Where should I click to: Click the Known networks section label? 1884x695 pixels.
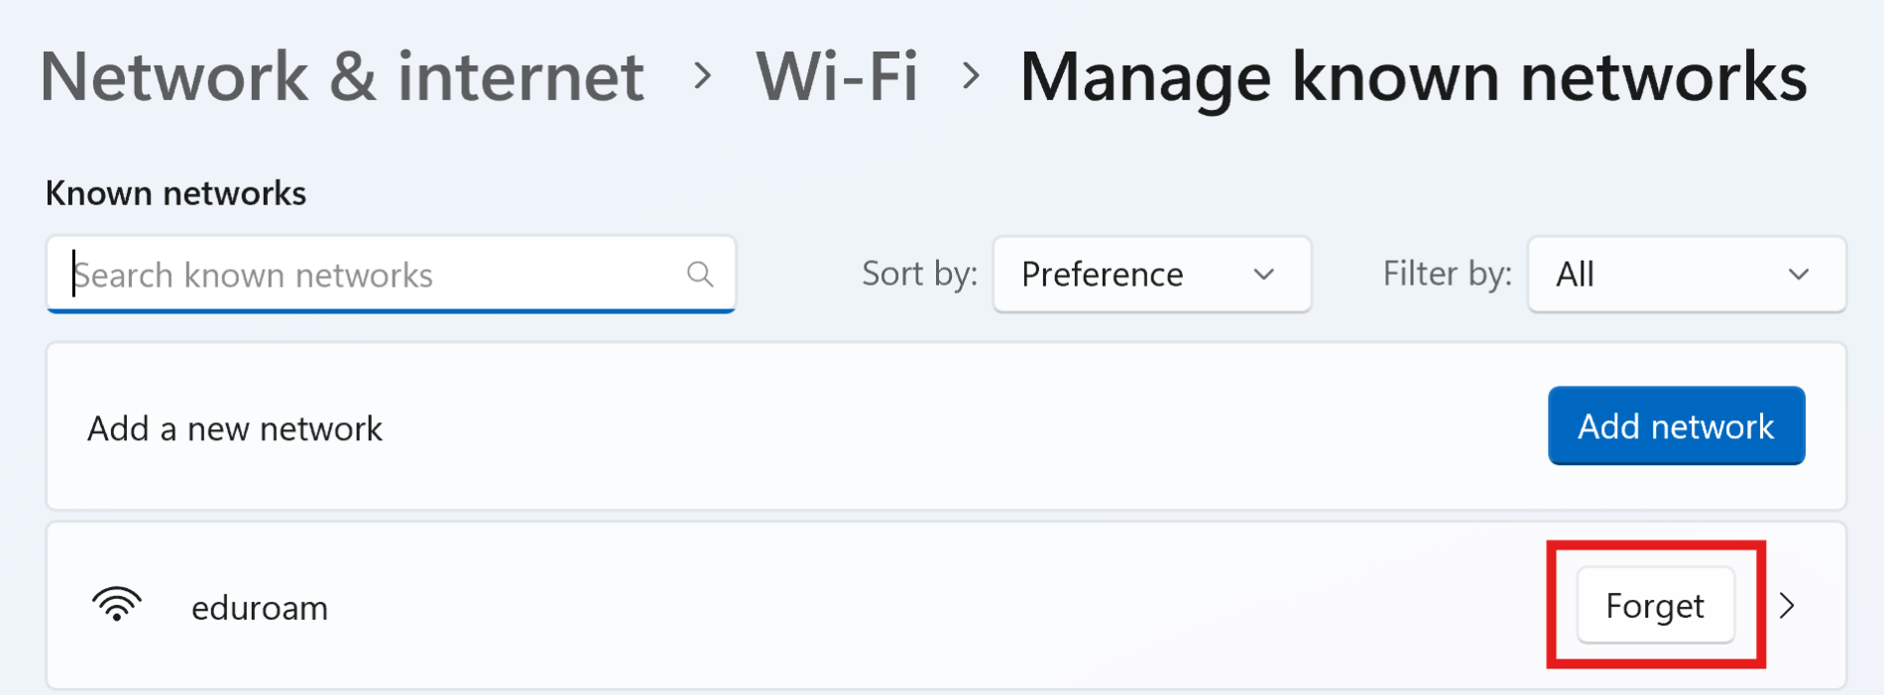pyautogui.click(x=176, y=192)
